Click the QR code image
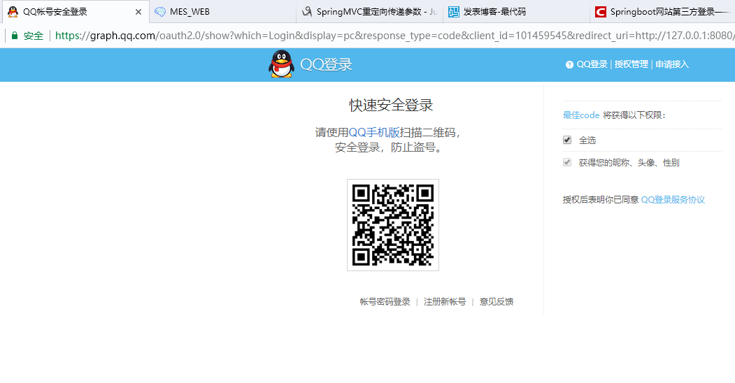Screen dimensions: 735x383 393,225
